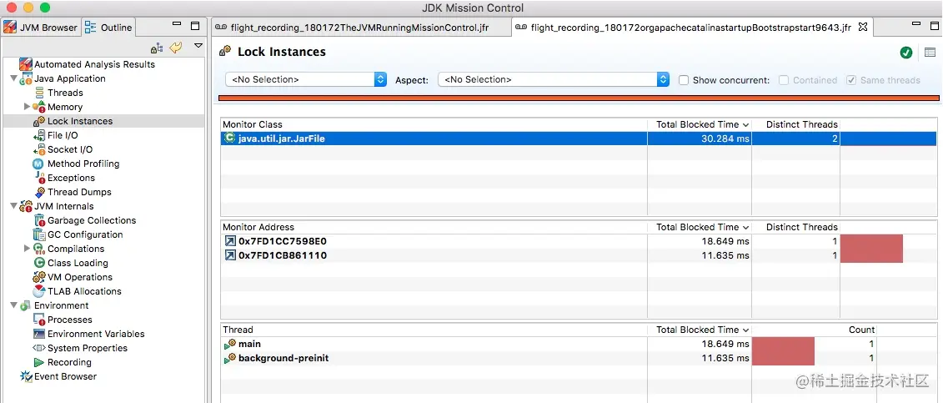Image resolution: width=943 pixels, height=403 pixels.
Task: Toggle the Contained checkbox
Action: click(x=784, y=80)
